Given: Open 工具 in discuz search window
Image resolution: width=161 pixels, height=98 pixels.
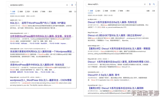Looking at the screenshot, I should click(153, 11).
